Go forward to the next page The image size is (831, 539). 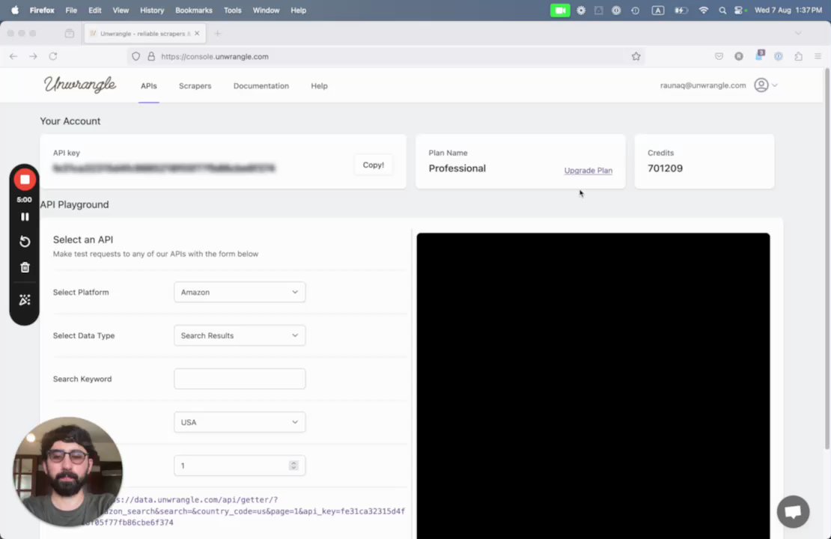pos(33,56)
